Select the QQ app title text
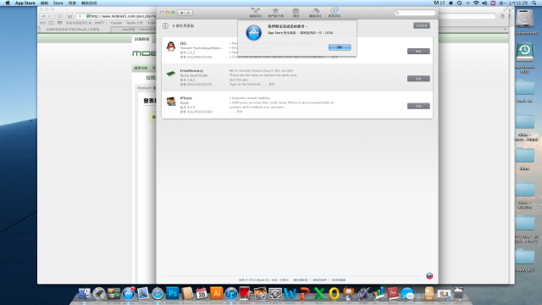 (x=183, y=43)
